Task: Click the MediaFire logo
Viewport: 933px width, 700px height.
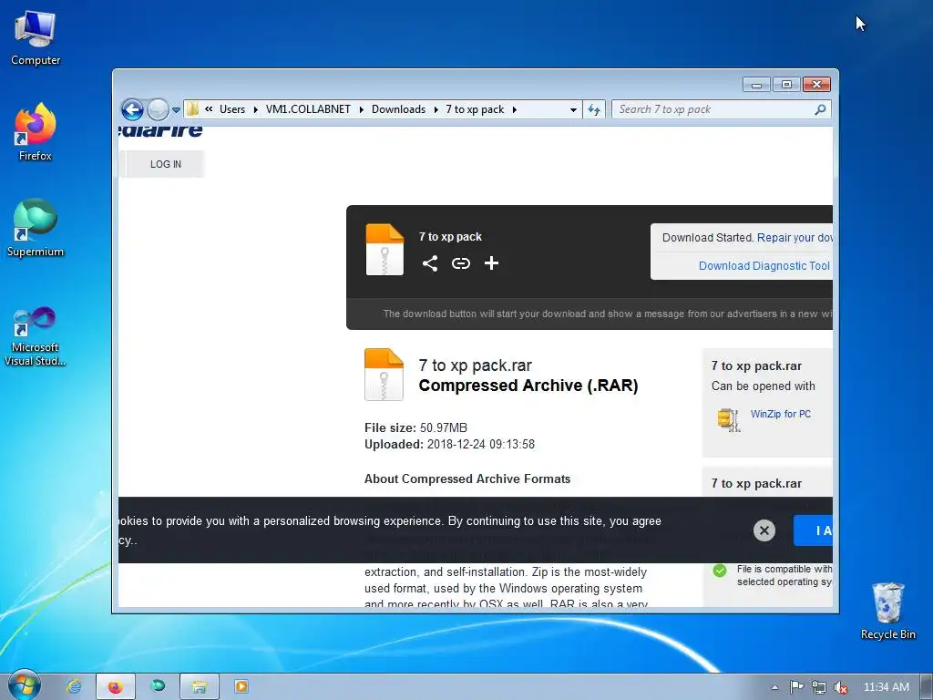Action: pos(160,130)
